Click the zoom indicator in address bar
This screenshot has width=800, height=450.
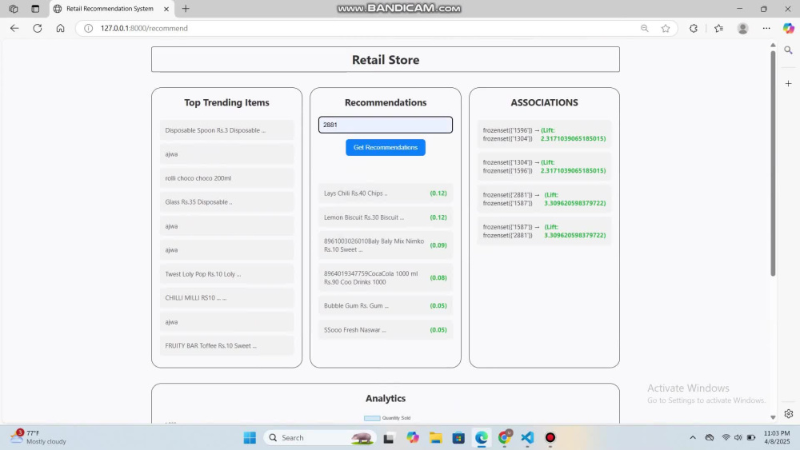tap(644, 29)
